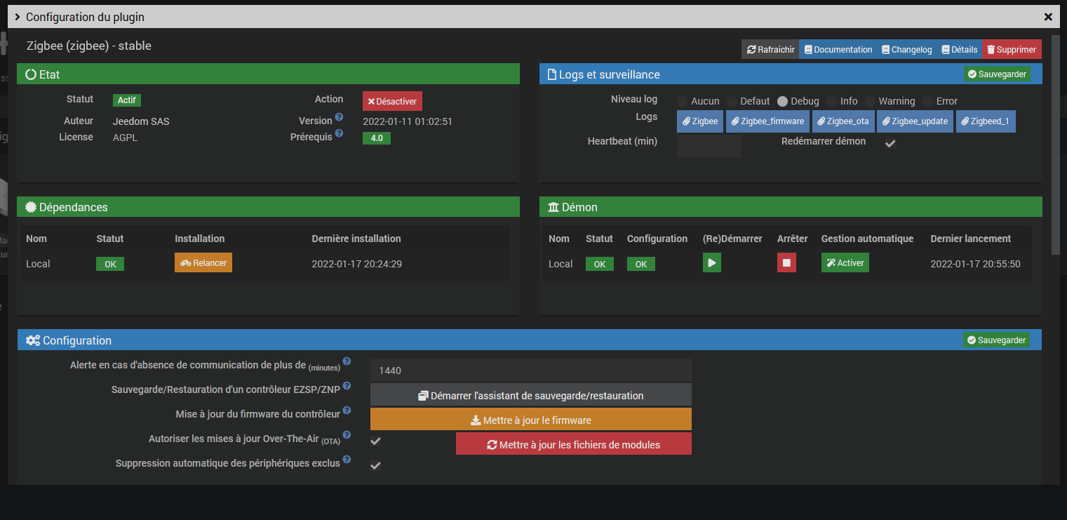Open the Zigbee_firmware log

click(767, 121)
